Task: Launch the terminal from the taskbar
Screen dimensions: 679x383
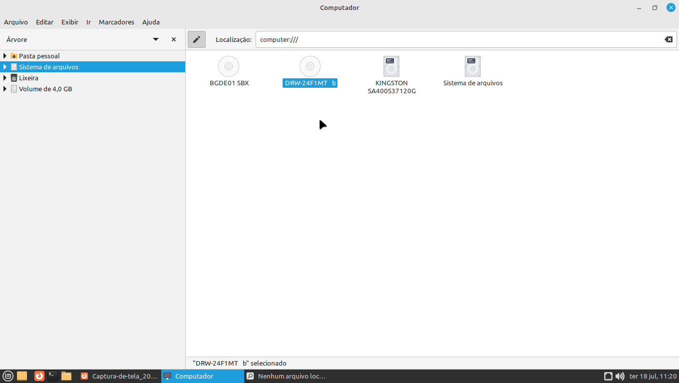Action: pyautogui.click(x=53, y=376)
